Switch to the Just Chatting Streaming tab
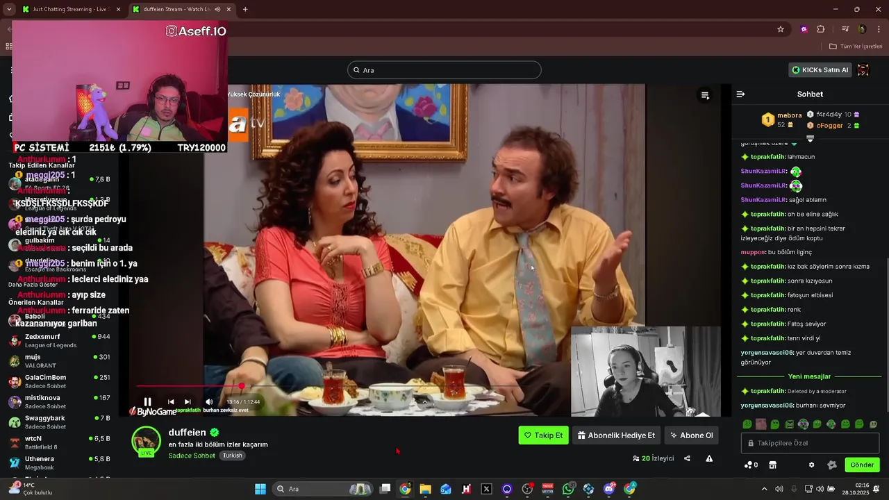This screenshot has width=889, height=500. pyautogui.click(x=72, y=9)
